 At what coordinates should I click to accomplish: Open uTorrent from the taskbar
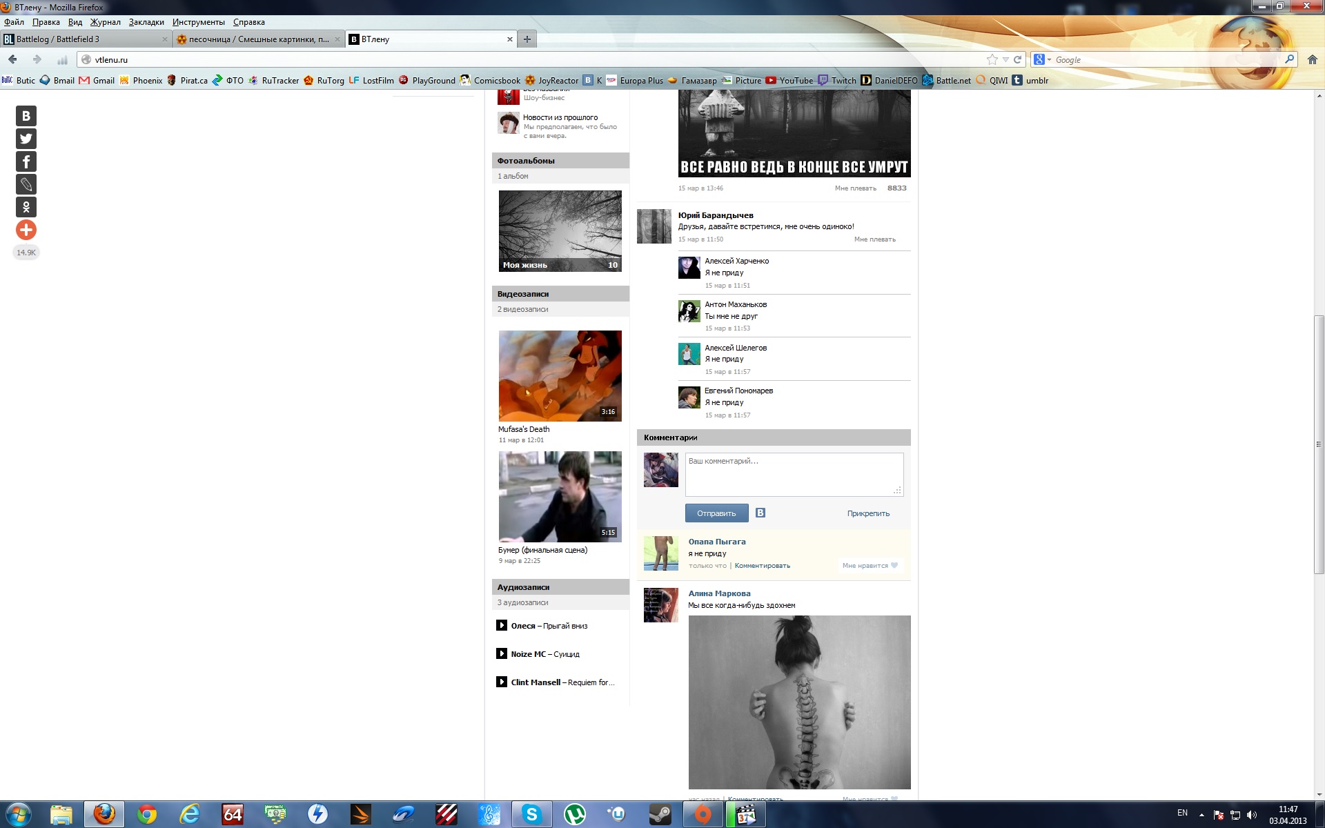[x=574, y=814]
